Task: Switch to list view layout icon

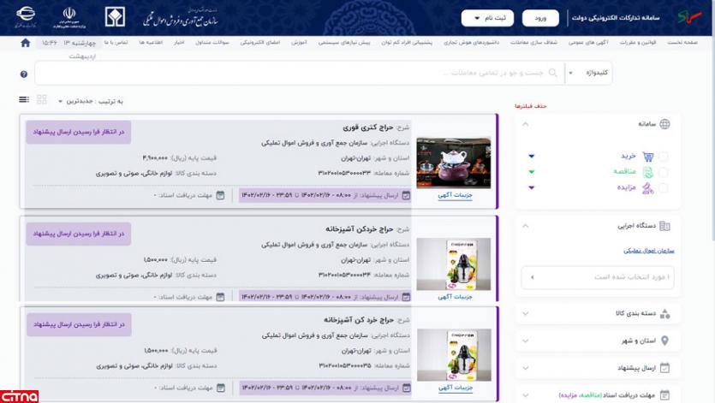Action: tap(23, 100)
